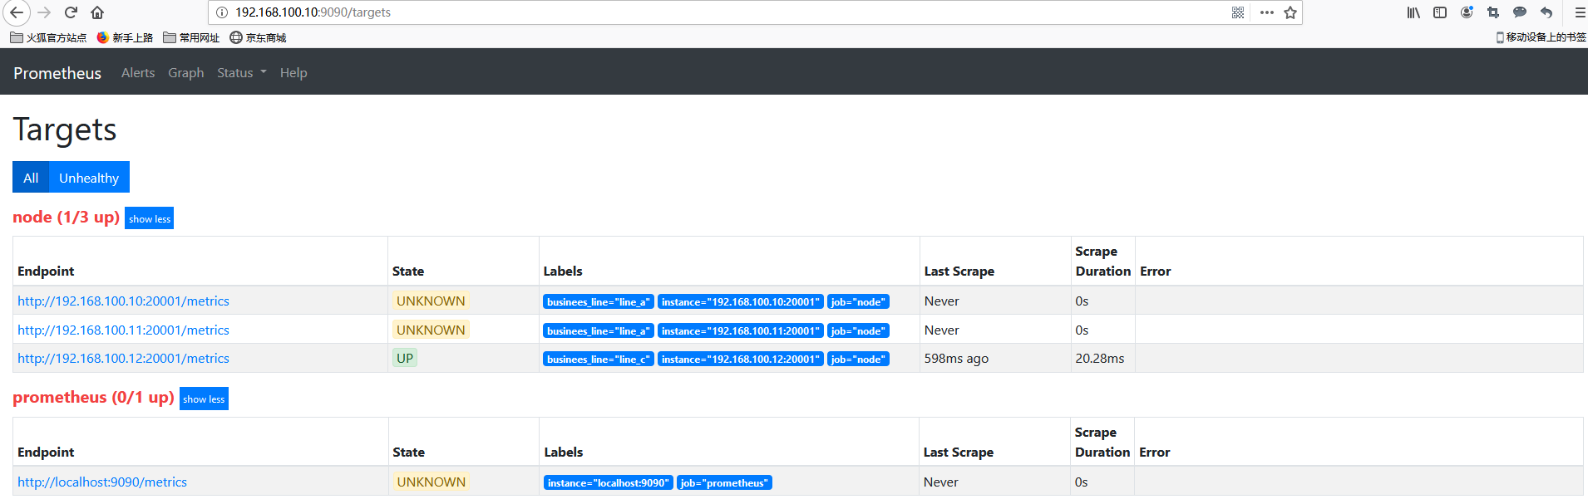The width and height of the screenshot is (1588, 499).
Task: Click instance="192.168.100.12:20001" label badge
Action: [x=741, y=360]
